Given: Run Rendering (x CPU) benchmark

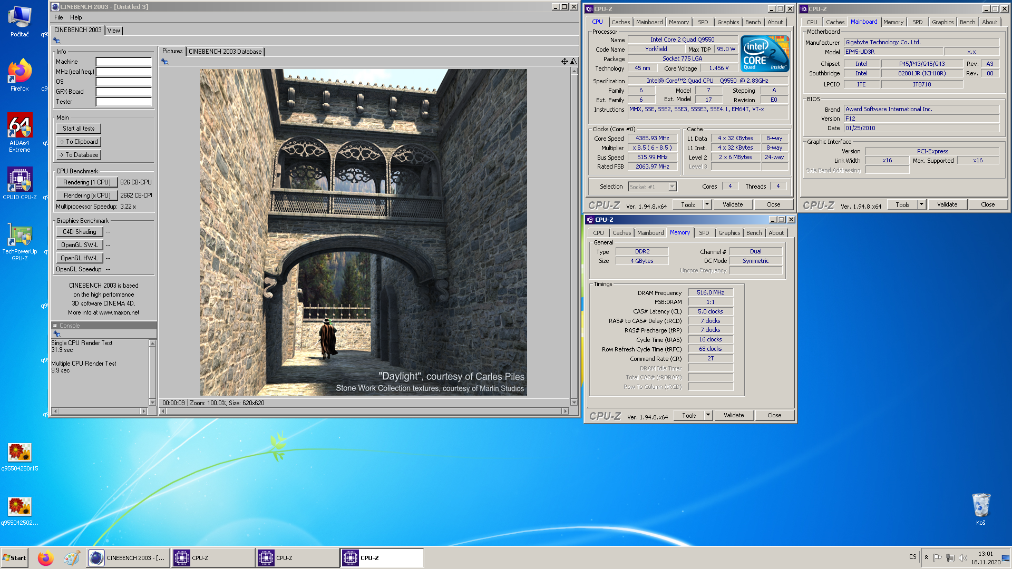Looking at the screenshot, I should coord(87,195).
